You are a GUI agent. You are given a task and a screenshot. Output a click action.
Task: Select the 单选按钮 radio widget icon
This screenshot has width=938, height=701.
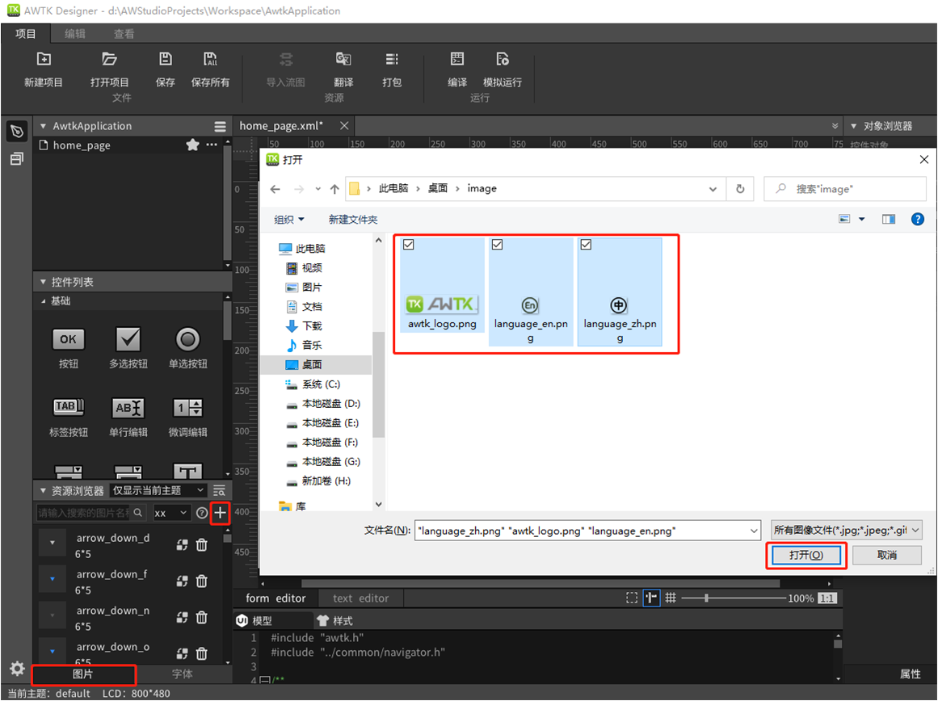(x=187, y=339)
